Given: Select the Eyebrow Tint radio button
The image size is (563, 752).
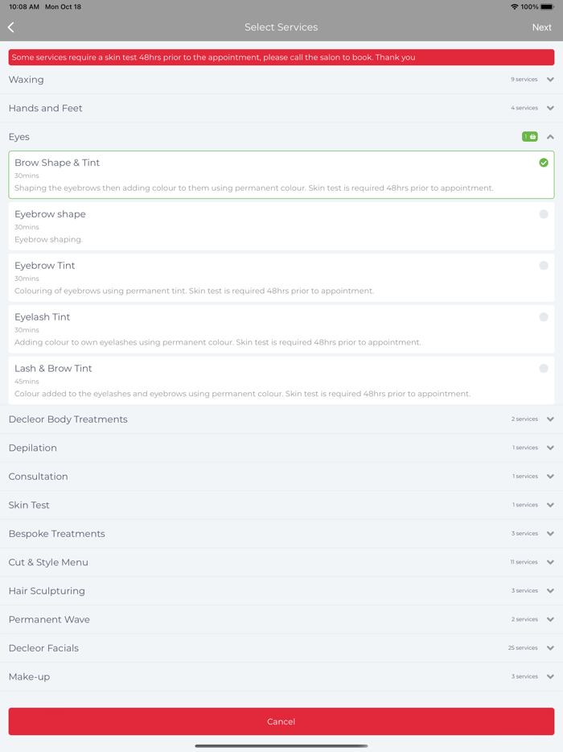Looking at the screenshot, I should point(544,266).
